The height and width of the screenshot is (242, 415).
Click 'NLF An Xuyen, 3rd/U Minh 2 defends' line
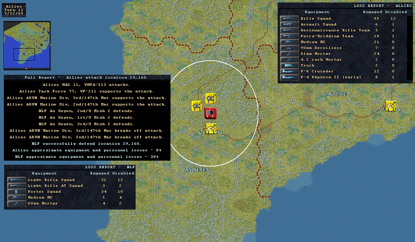(x=86, y=124)
